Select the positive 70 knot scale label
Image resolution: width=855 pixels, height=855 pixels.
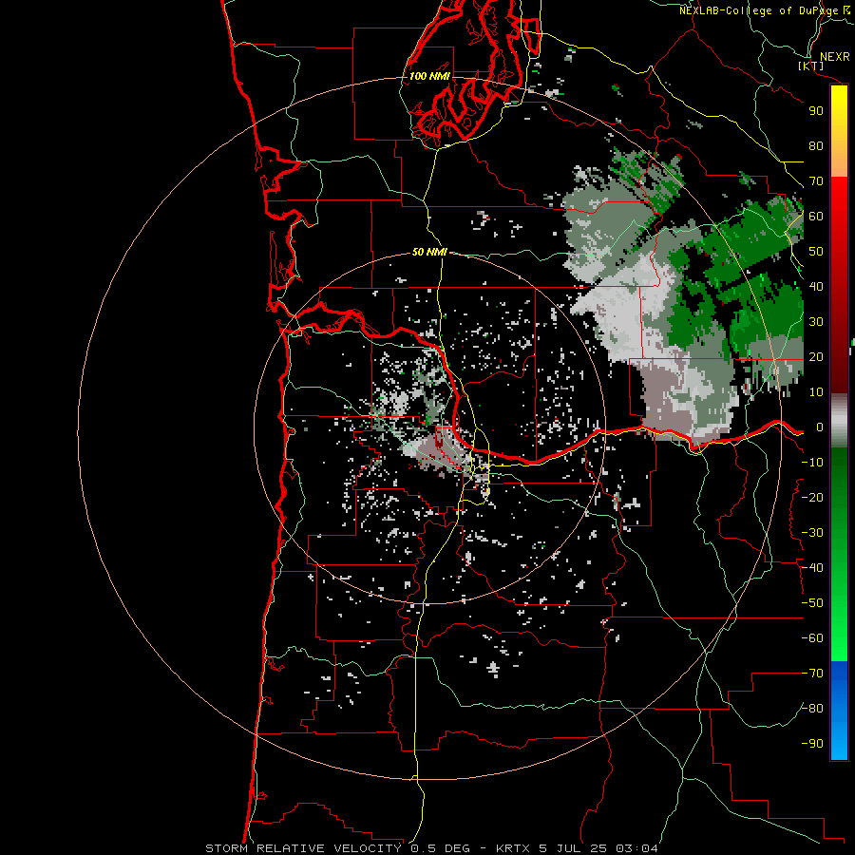(x=816, y=181)
